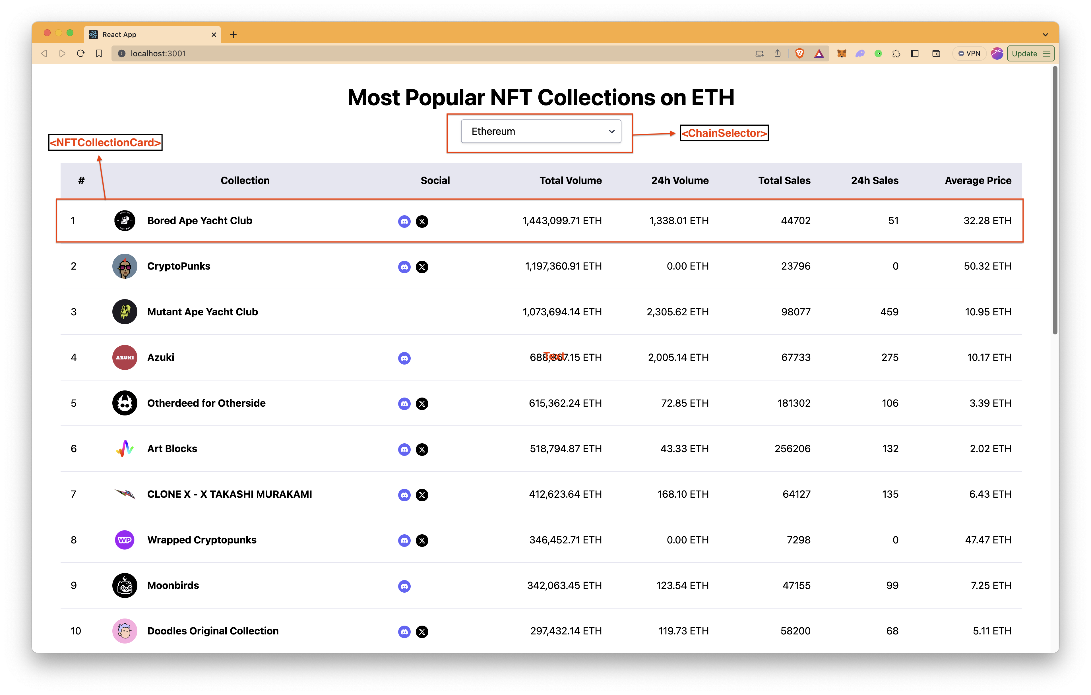Bookmark this page via the bookmark icon
The height and width of the screenshot is (695, 1091).
[99, 53]
